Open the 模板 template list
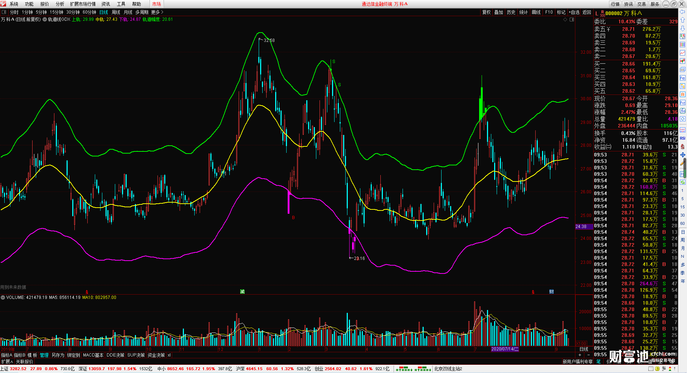Screen dimensions: 687x373 tap(33, 355)
